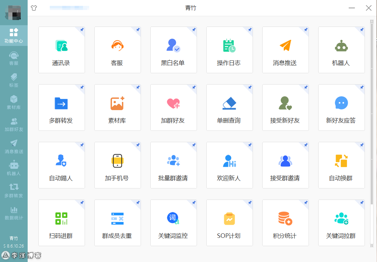377x262 pixels.
Task: Open 单删查询 to check deleted friends
Action: coord(229,107)
